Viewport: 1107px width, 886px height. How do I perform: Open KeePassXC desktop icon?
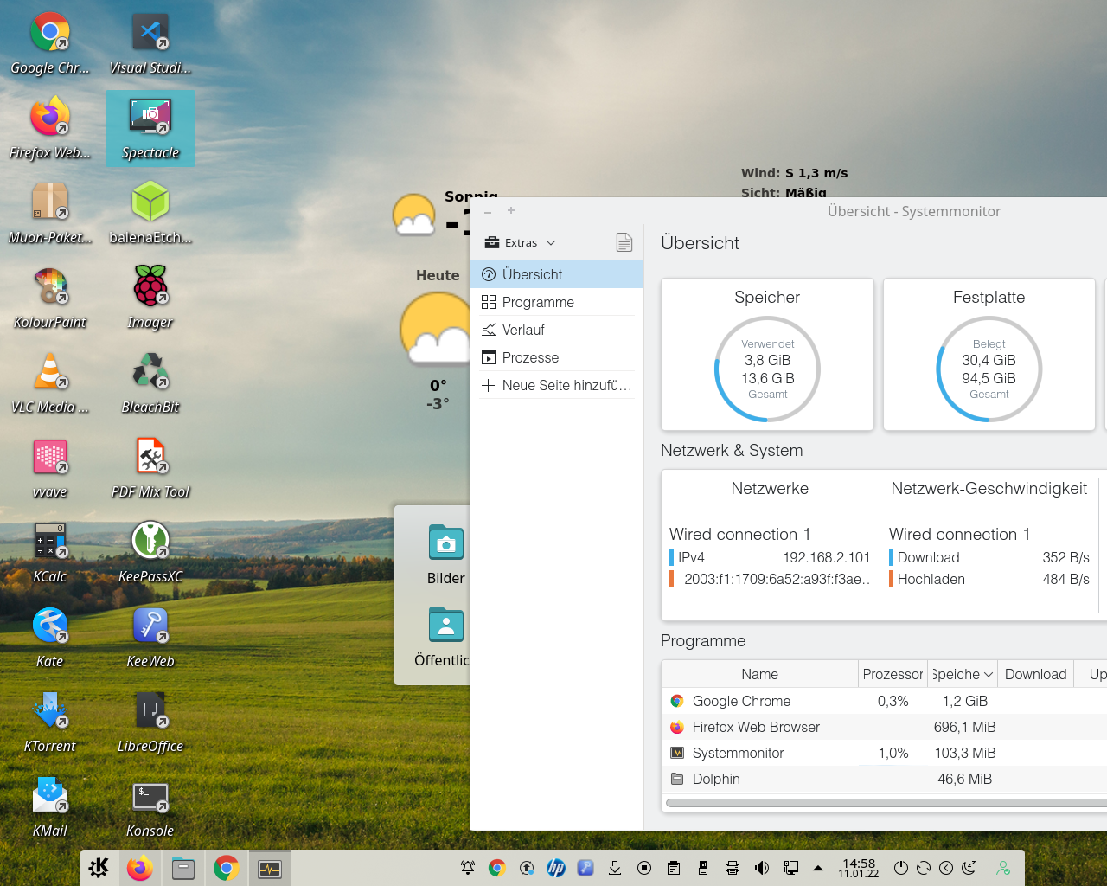(150, 552)
